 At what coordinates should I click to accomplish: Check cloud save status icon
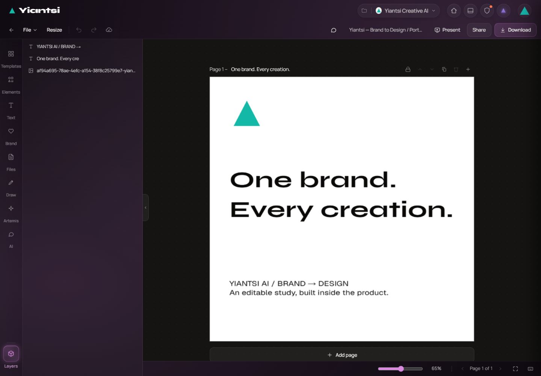pyautogui.click(x=109, y=30)
